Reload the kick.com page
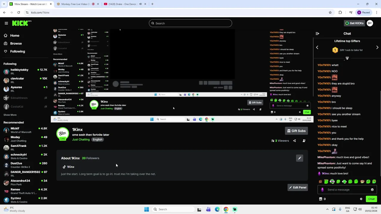The height and width of the screenshot is (214, 381). [18, 12]
